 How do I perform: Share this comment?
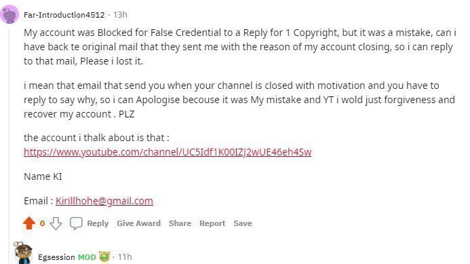180,223
